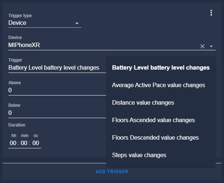Click the Duration label
Image resolution: width=224 pixels, height=183 pixels.
17,125
